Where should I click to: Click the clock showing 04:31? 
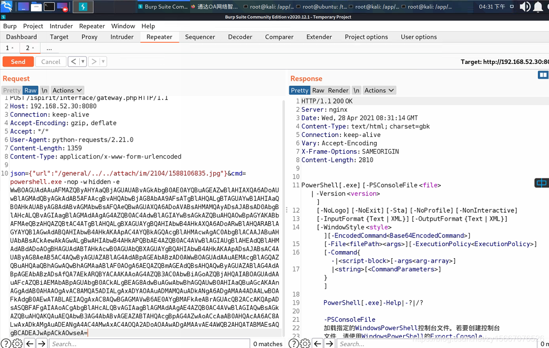(492, 7)
